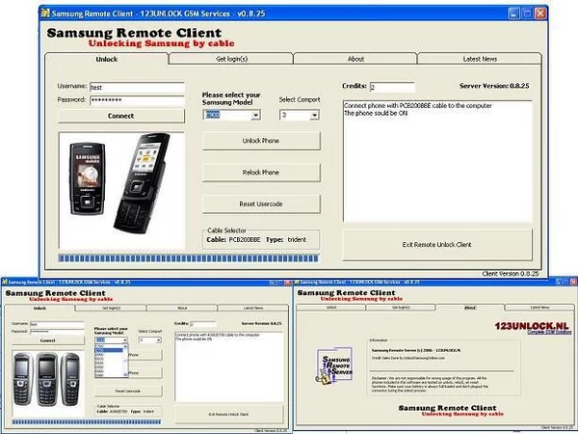
Task: Click the Unlock Phone button in main window
Action: point(261,141)
